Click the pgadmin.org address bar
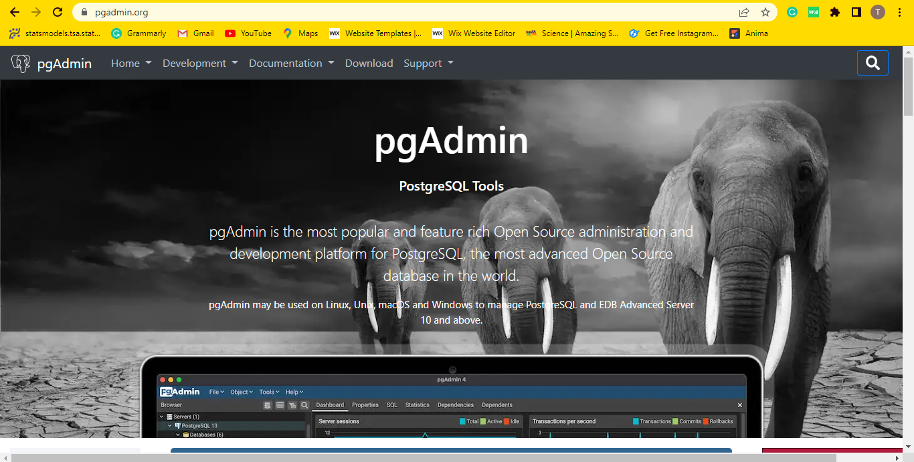 point(424,12)
